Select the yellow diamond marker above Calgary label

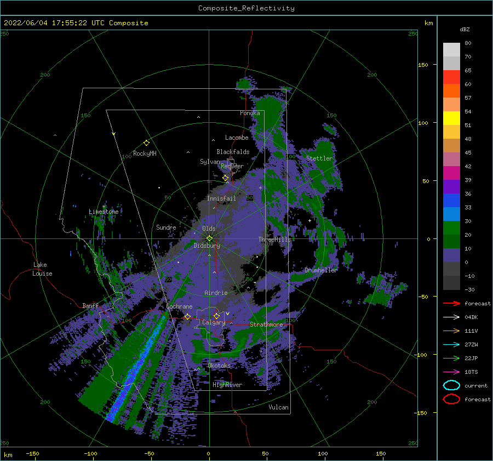click(216, 316)
